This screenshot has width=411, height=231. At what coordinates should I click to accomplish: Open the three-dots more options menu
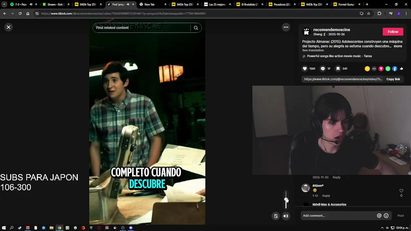[286, 27]
